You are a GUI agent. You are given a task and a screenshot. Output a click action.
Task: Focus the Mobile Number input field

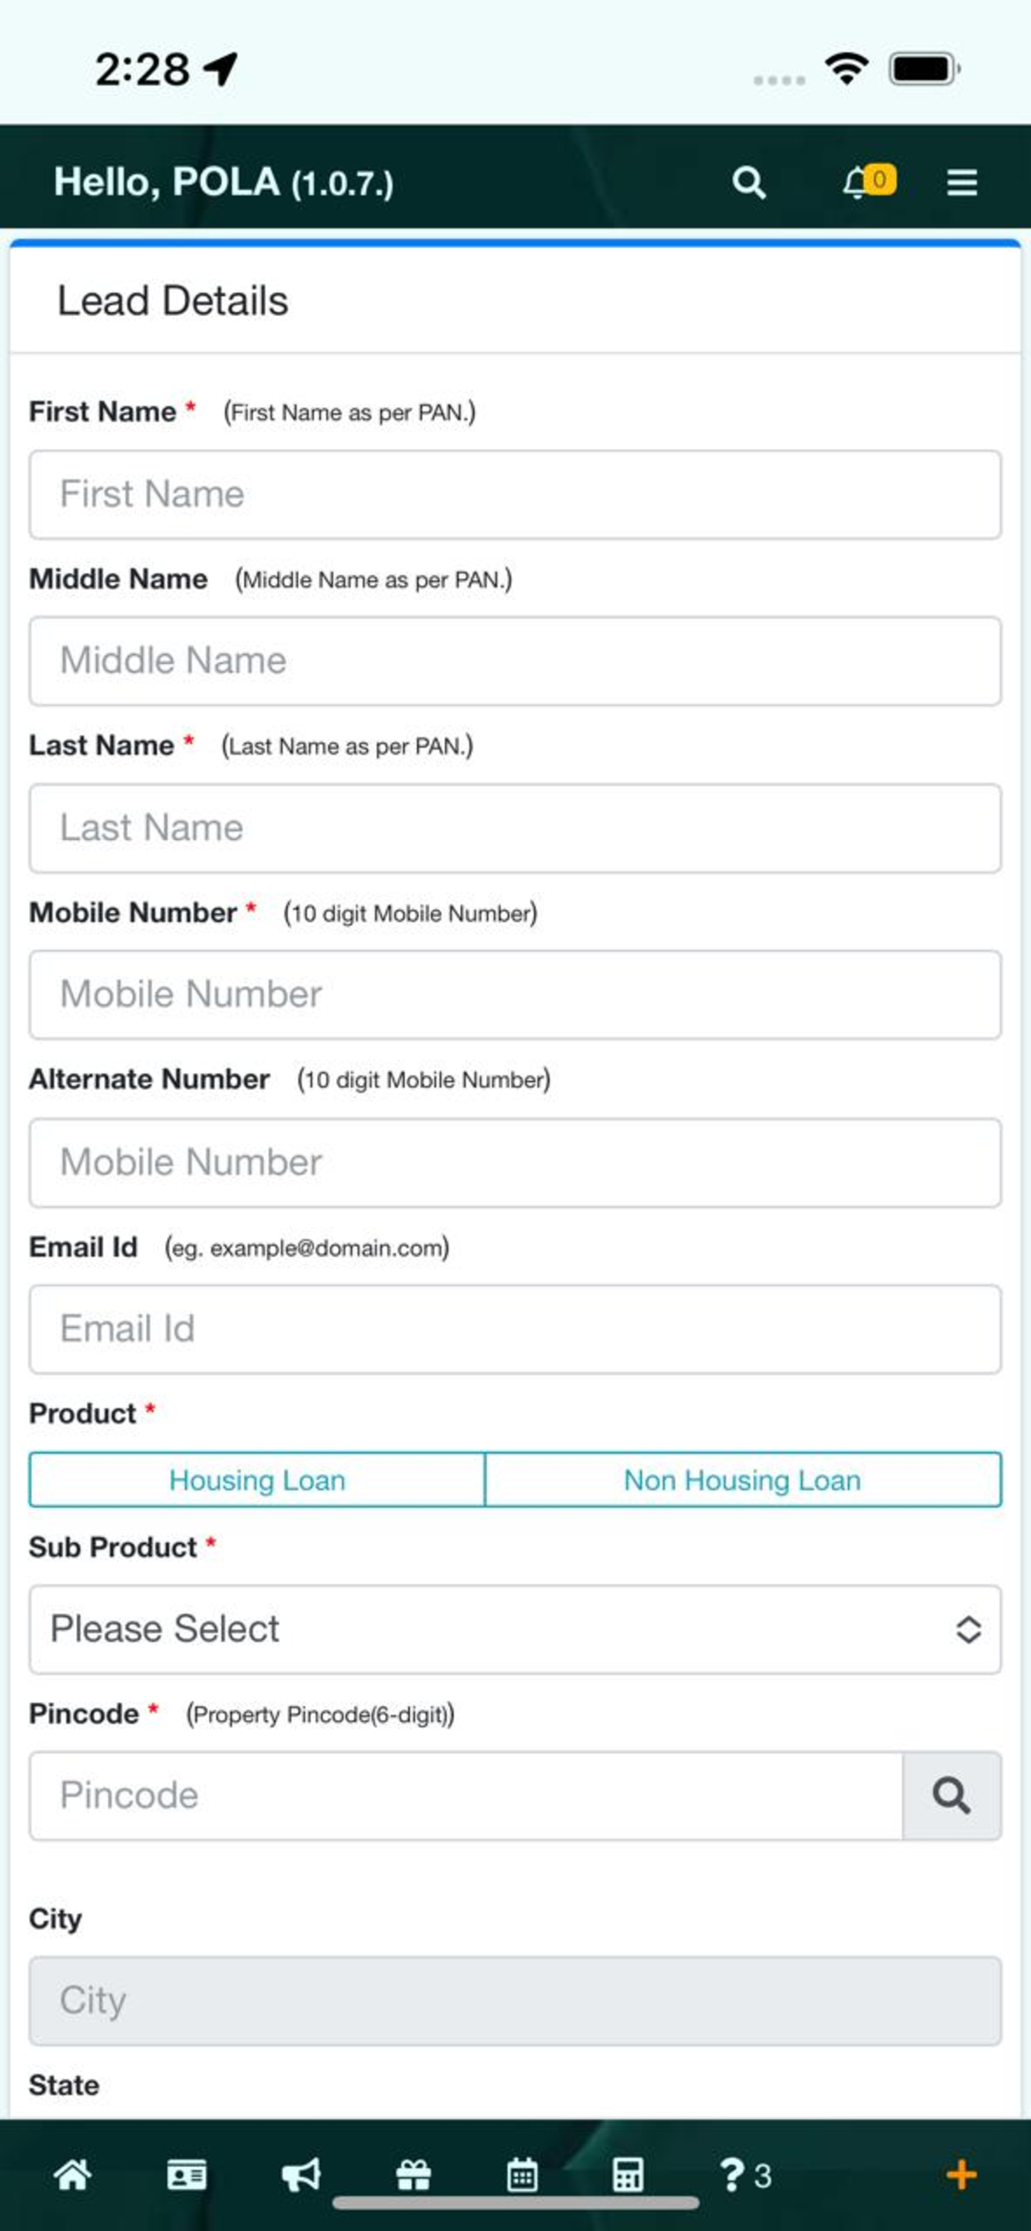(x=515, y=995)
